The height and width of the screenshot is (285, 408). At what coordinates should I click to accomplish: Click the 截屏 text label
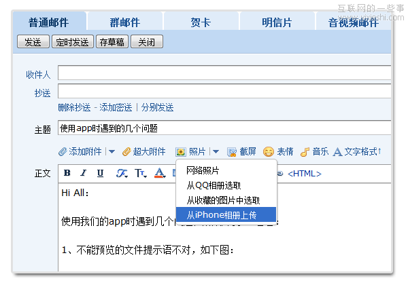pyautogui.click(x=248, y=151)
